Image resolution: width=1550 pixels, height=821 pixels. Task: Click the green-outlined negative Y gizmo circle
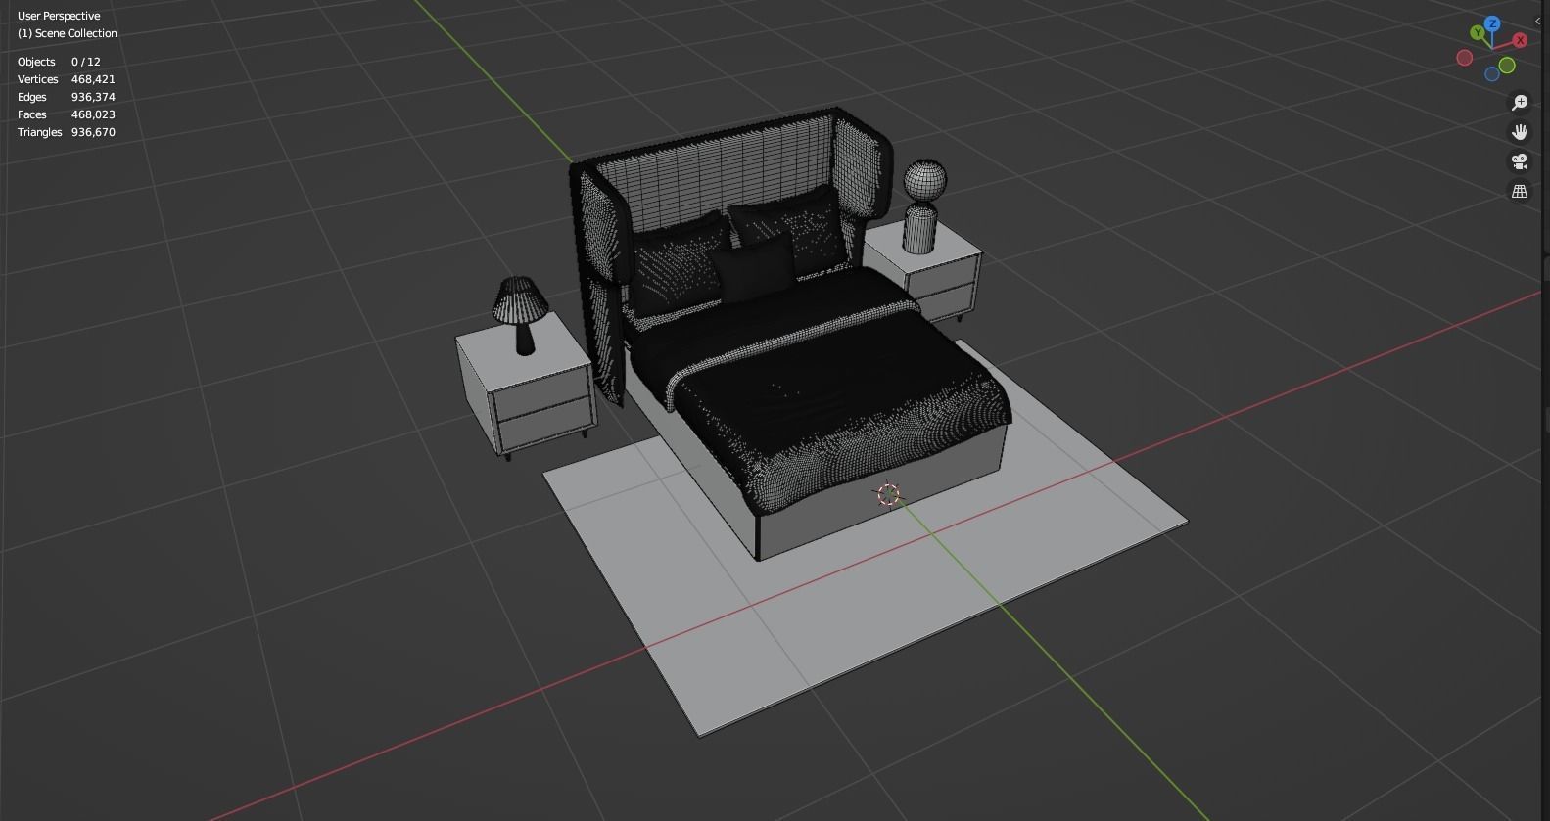[1507, 66]
